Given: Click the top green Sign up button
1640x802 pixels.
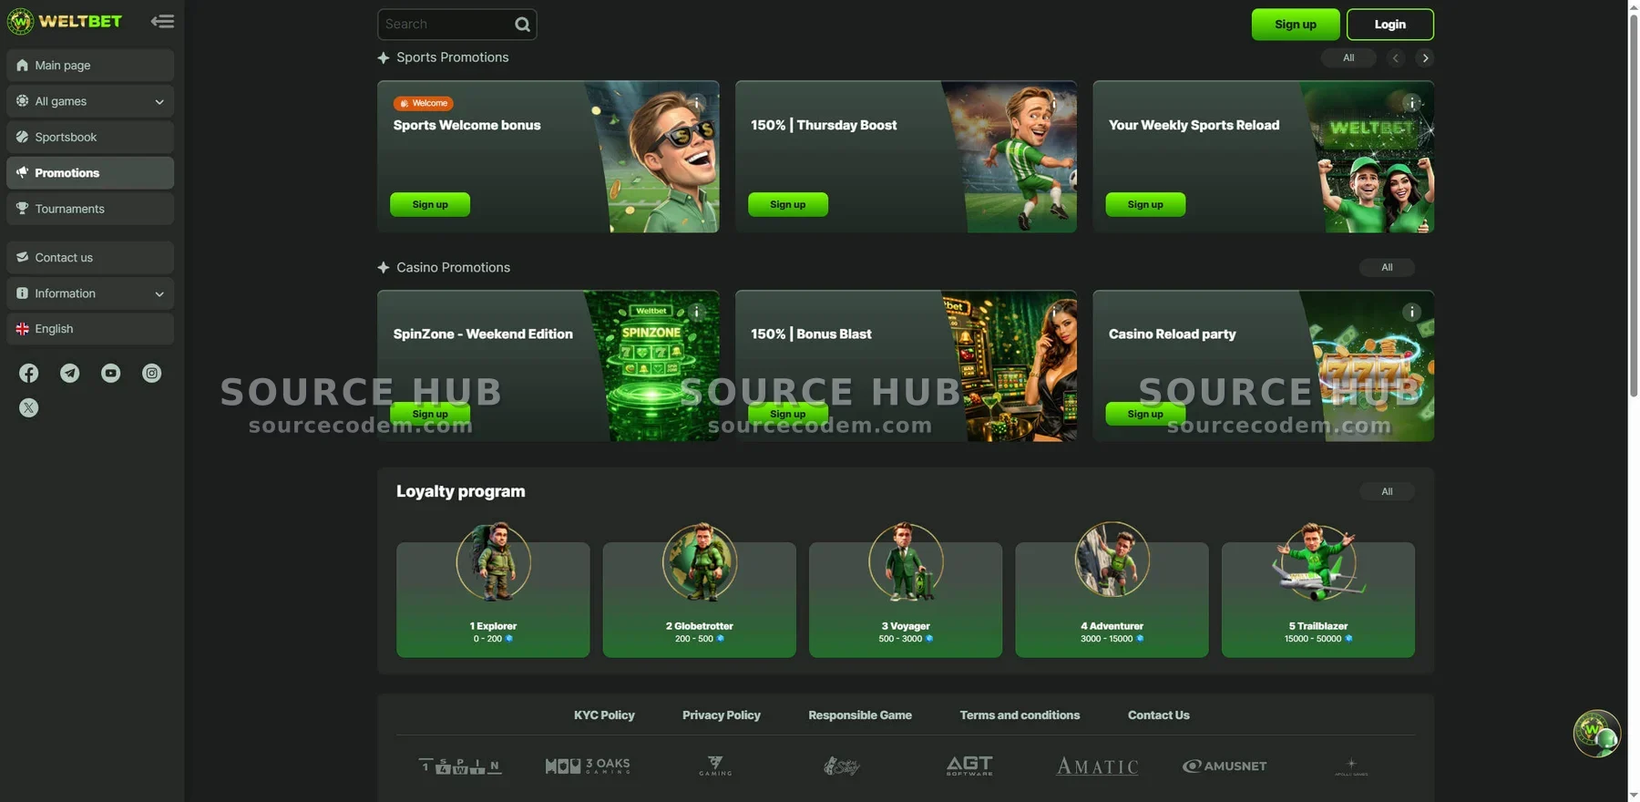Looking at the screenshot, I should [x=1295, y=25].
